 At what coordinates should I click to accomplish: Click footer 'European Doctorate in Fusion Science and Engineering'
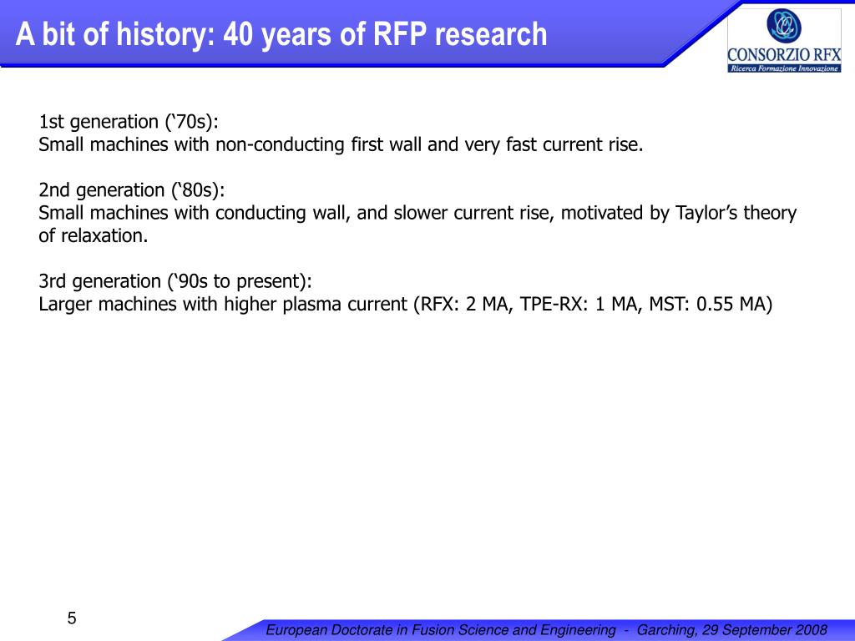coord(441,630)
